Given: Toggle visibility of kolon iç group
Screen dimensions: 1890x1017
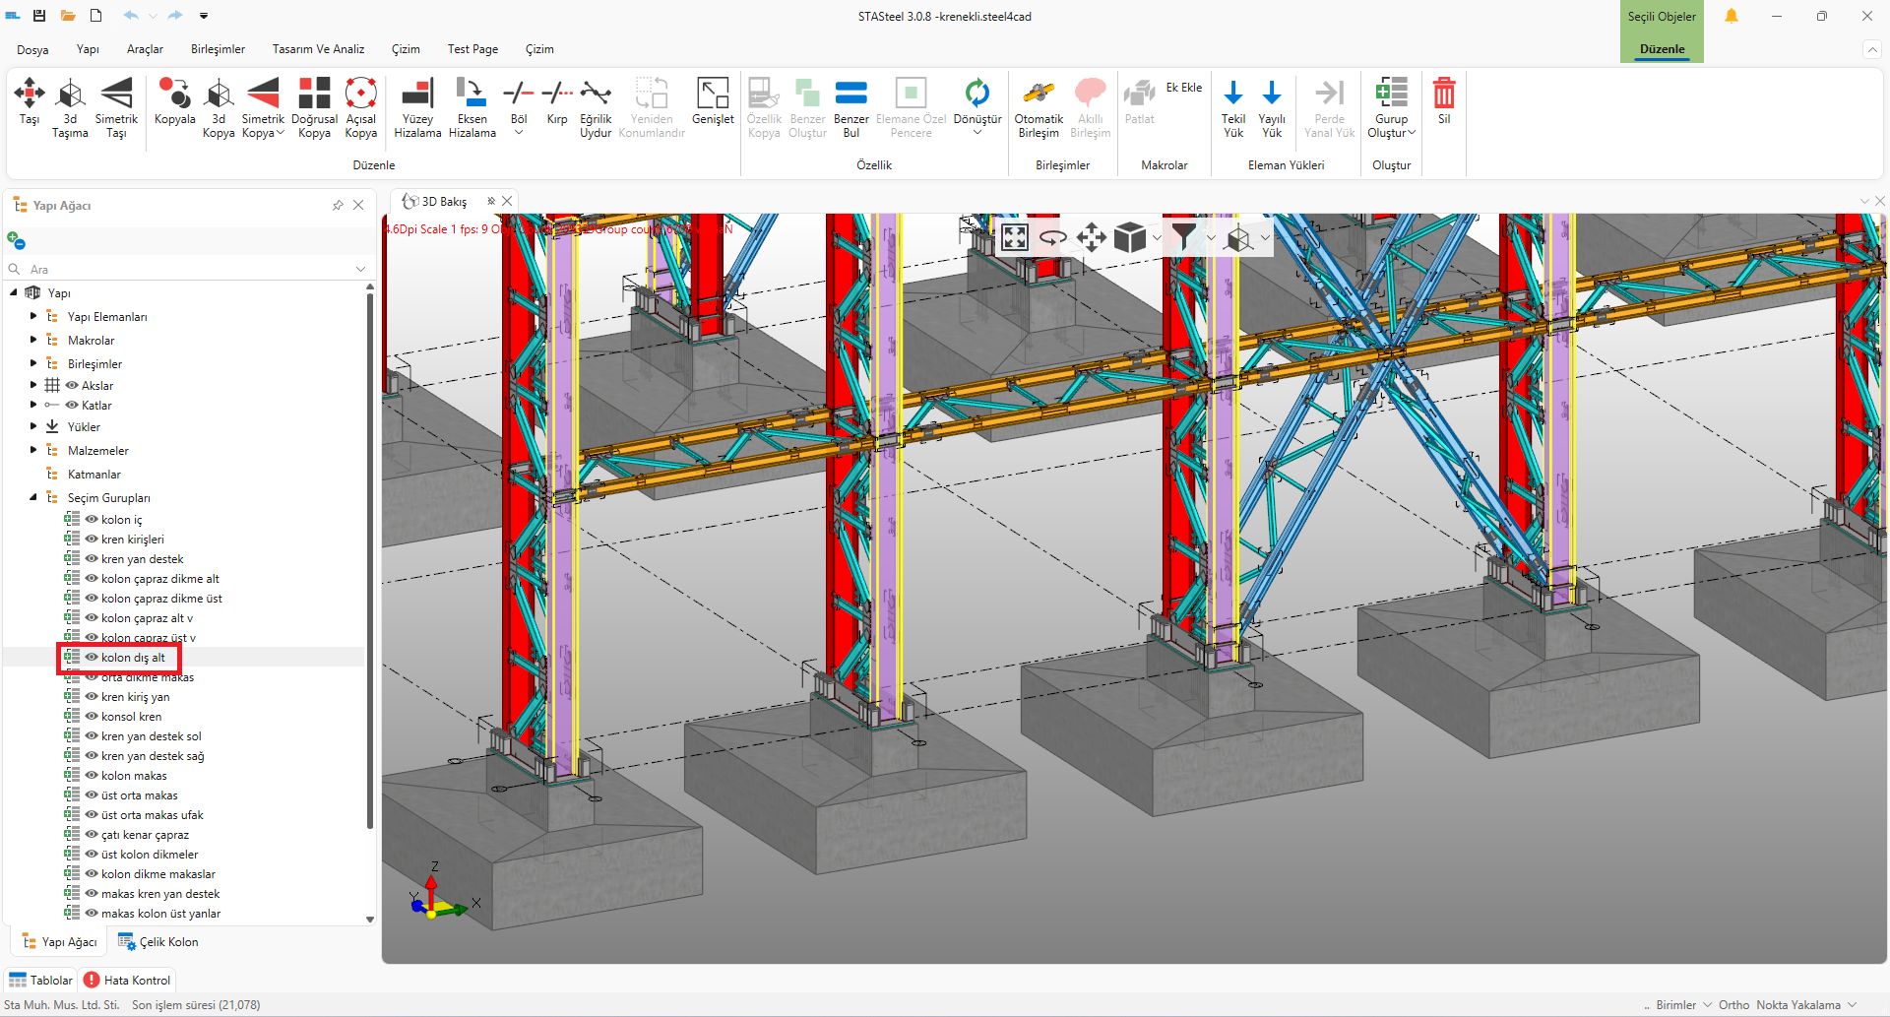Looking at the screenshot, I should click(x=92, y=520).
